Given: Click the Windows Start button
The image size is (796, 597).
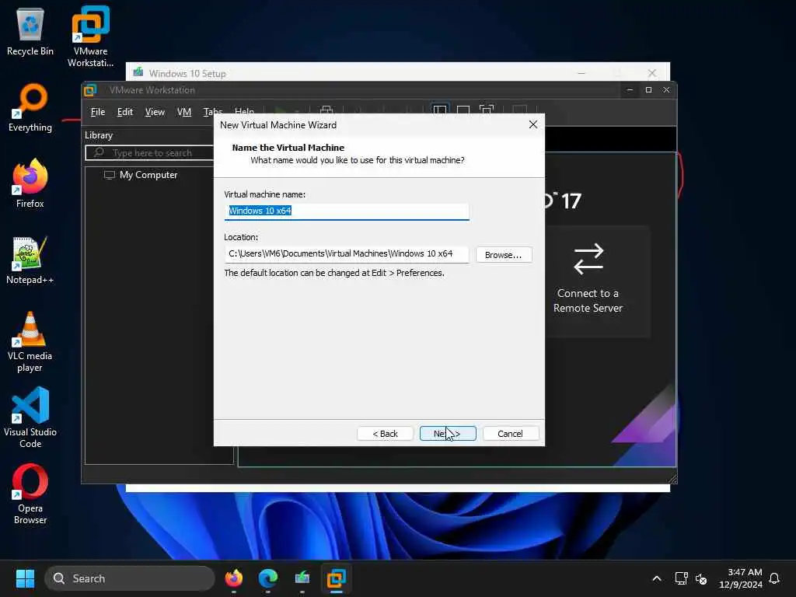Looking at the screenshot, I should [x=25, y=578].
